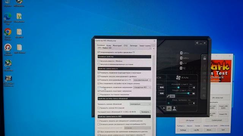243x136 pixels.
Task: Click the FurMark Quit button
Action: coord(223,130)
